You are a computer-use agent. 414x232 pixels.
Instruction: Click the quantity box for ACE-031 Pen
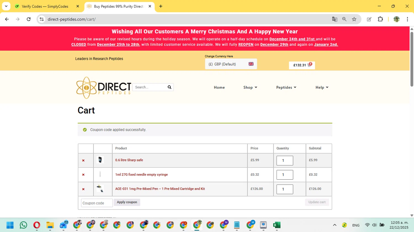click(x=285, y=189)
